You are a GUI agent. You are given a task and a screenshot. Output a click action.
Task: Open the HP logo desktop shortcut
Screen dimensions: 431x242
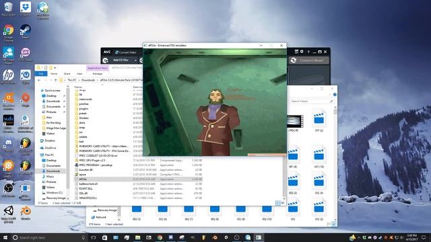[x=8, y=77]
